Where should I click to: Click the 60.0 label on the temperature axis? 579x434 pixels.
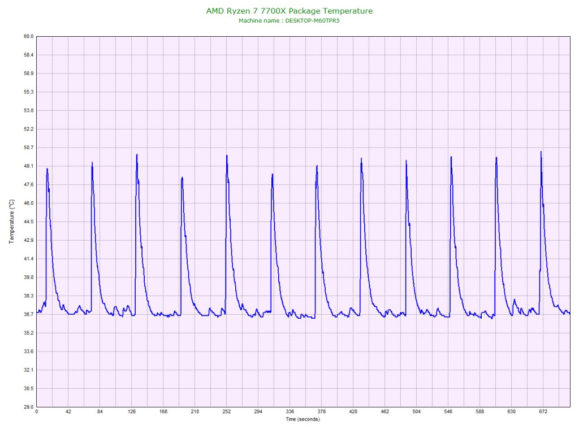(x=28, y=36)
